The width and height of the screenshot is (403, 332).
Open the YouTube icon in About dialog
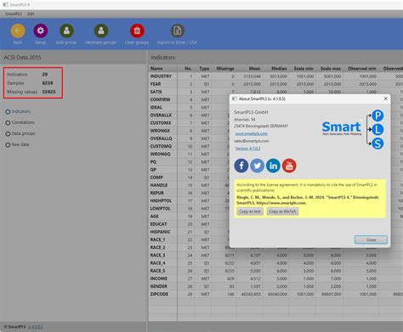click(x=289, y=166)
